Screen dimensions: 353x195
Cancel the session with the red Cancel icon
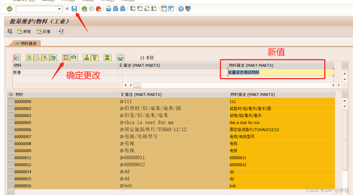[x=99, y=9]
